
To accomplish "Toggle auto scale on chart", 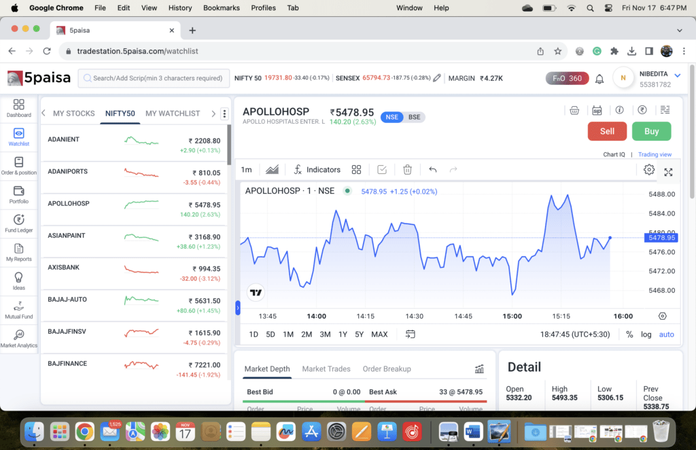I will [x=666, y=334].
